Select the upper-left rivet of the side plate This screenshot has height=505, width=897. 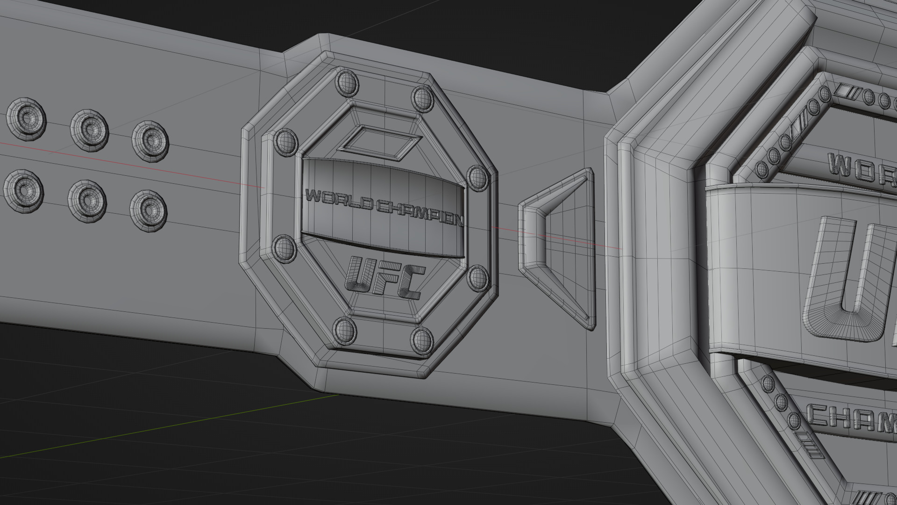tap(286, 142)
